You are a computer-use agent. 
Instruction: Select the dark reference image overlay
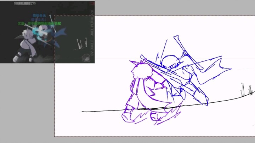pos(47,32)
